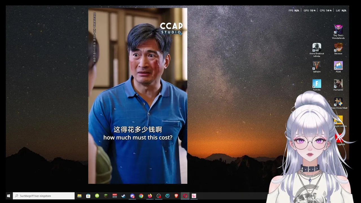Open Discord with notification badge

coord(132,196)
